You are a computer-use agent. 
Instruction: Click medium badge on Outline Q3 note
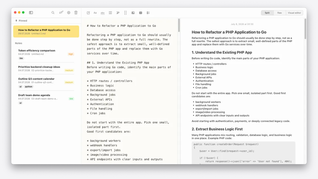(69, 82)
